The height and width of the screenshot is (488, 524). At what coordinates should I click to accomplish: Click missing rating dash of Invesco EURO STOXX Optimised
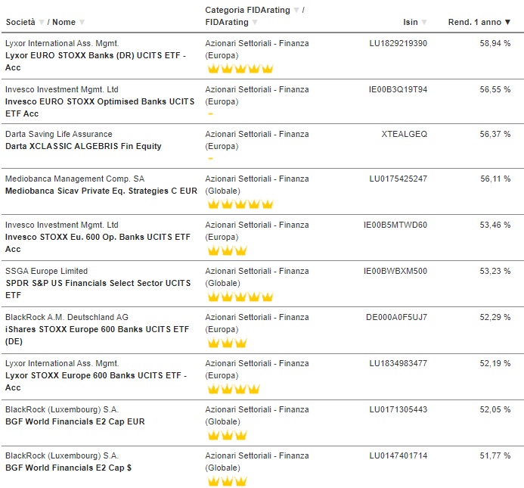[210, 114]
